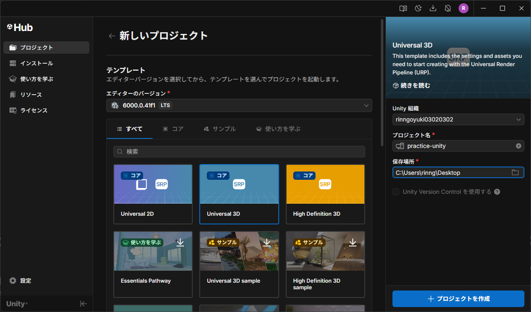Screen dimensions: 531x312
Task: Select the Universal 2D template
Action: point(153,194)
